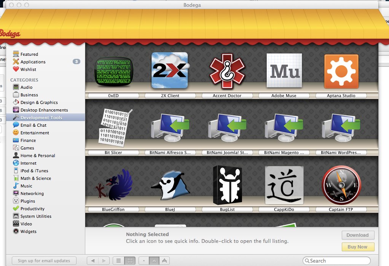Click the BitNami Alfresco Stack icon
This screenshot has height=266, width=389.
coord(170,127)
